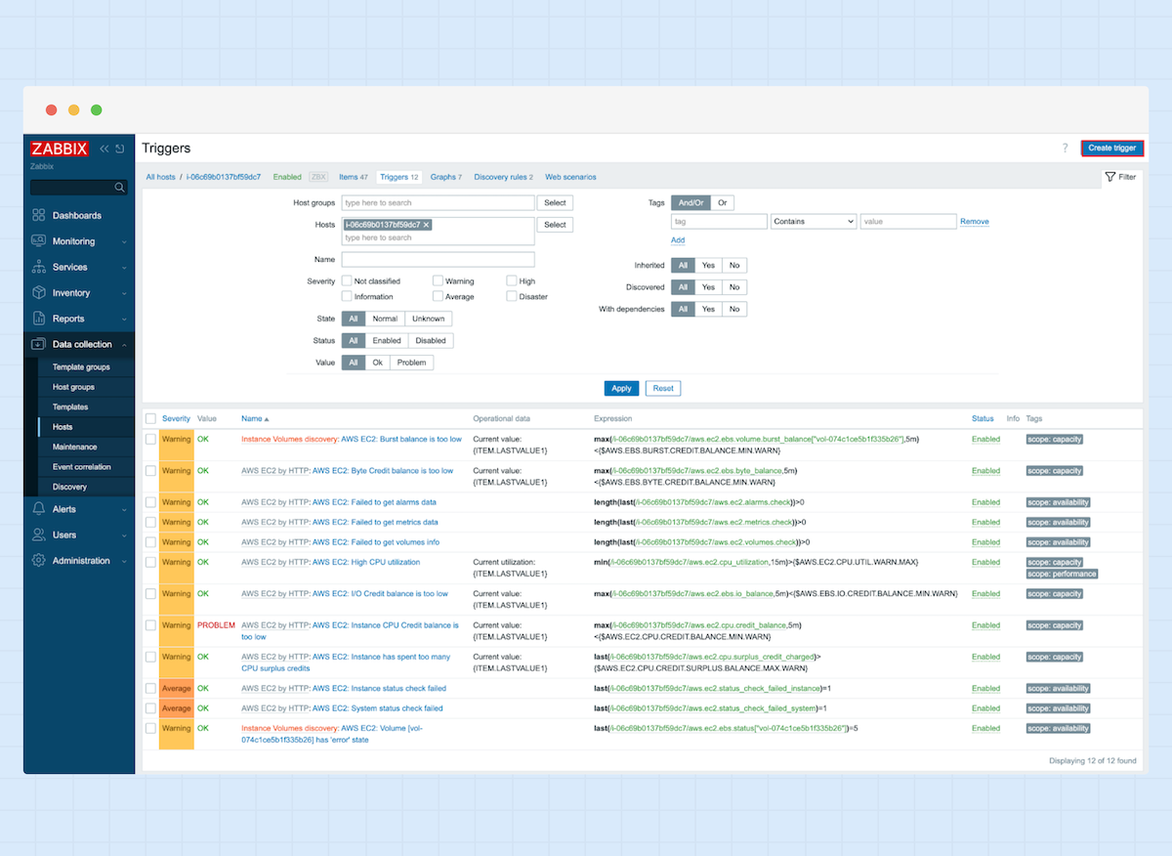
Task: Collapse the Data collection menu chevron
Action: [124, 344]
